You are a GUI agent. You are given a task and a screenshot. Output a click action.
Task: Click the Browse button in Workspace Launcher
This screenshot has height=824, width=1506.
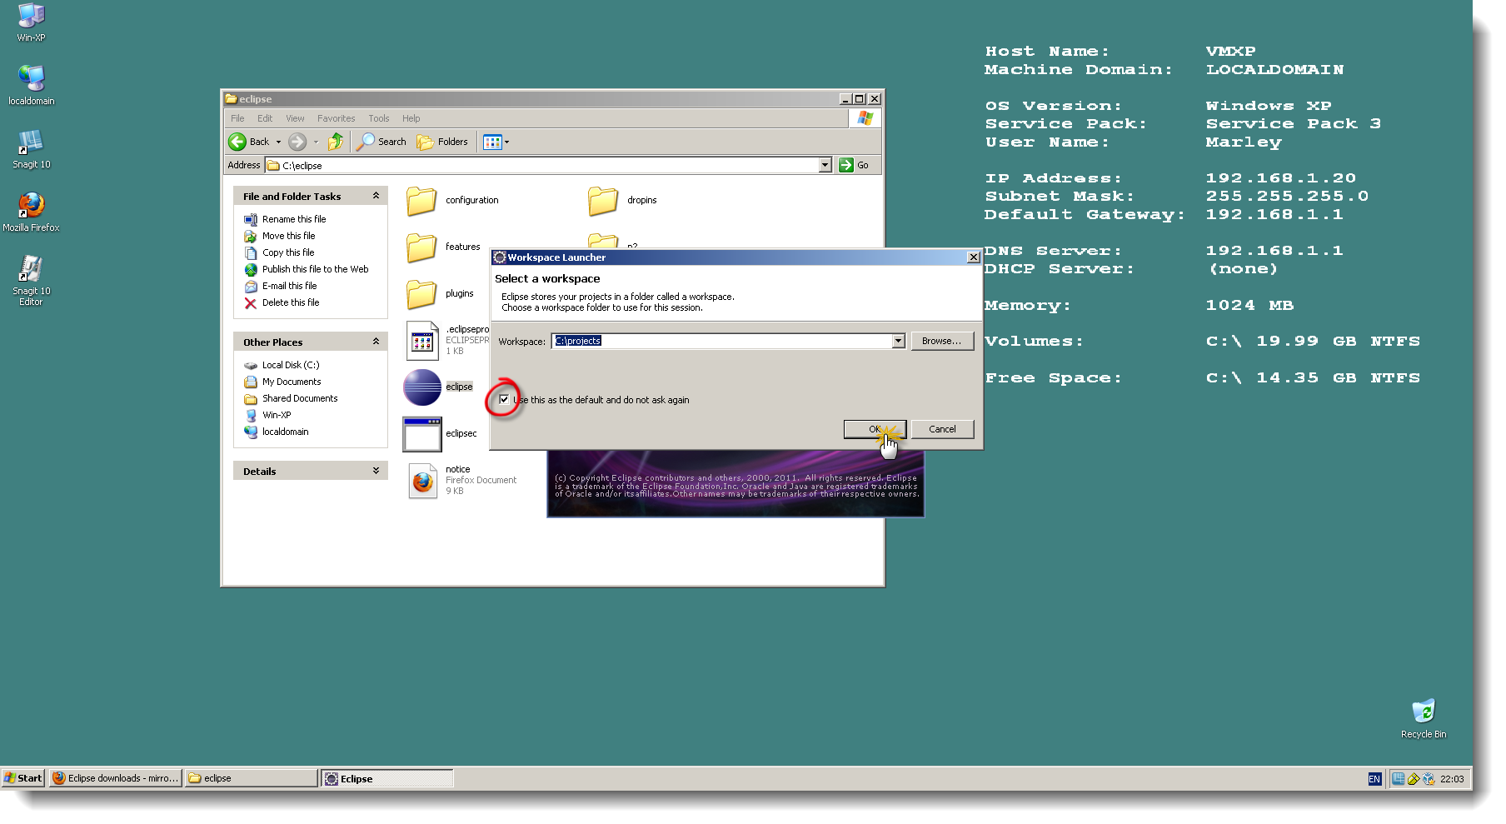point(942,341)
